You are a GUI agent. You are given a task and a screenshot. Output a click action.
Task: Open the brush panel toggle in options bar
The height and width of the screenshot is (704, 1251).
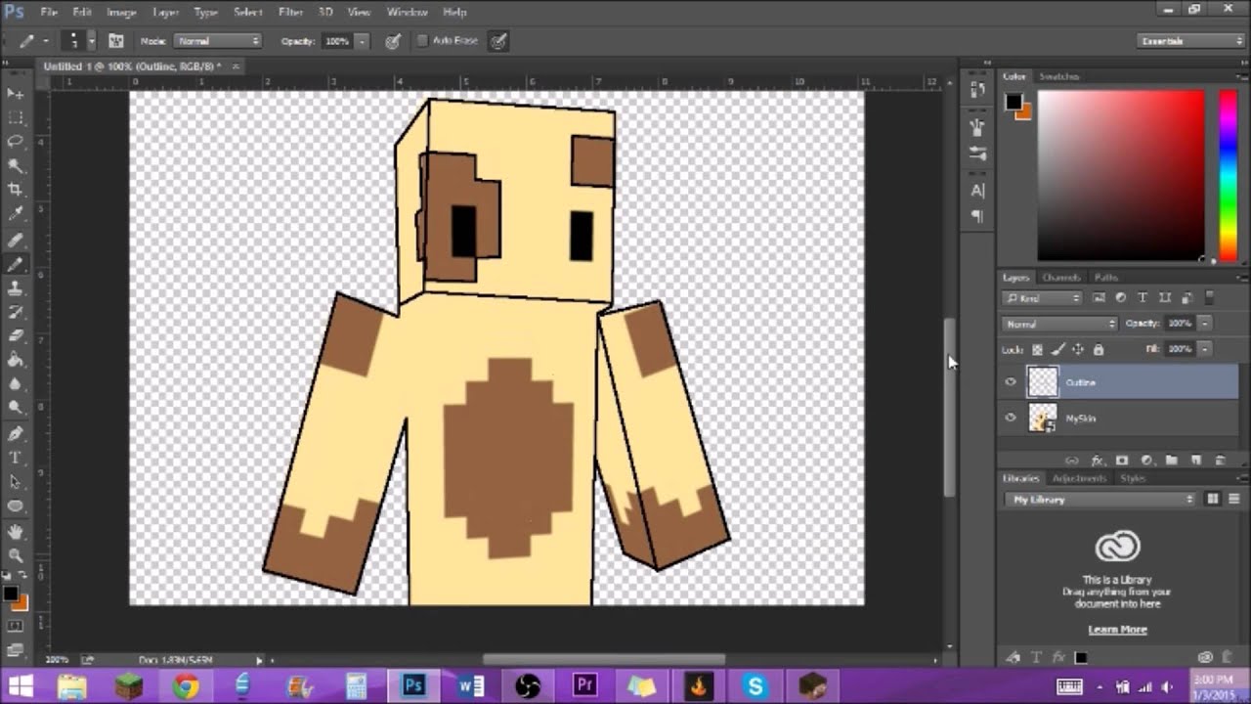pos(115,41)
